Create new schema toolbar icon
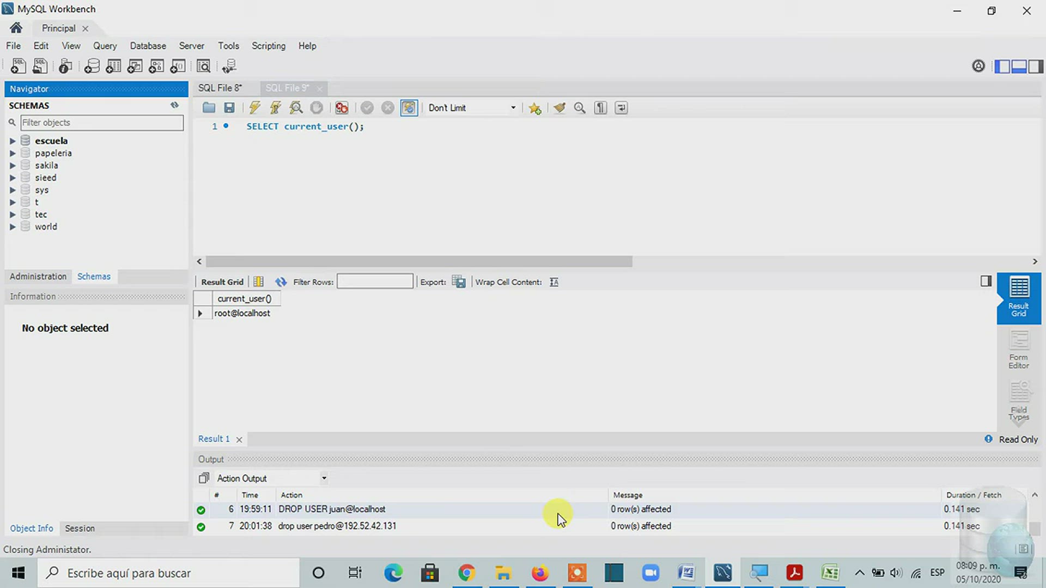1046x588 pixels. (92, 66)
